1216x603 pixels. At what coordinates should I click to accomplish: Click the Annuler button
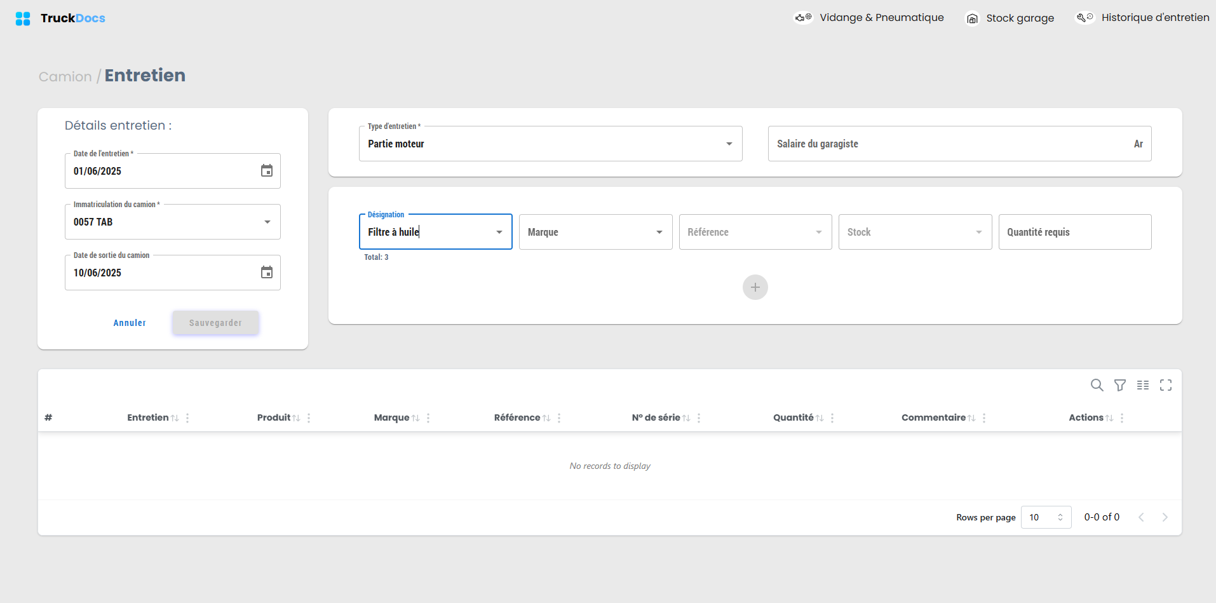click(130, 323)
